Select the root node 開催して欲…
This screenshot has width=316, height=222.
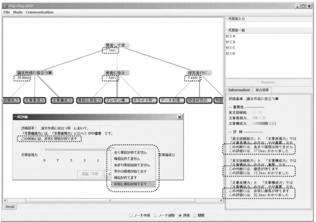coord(117,45)
